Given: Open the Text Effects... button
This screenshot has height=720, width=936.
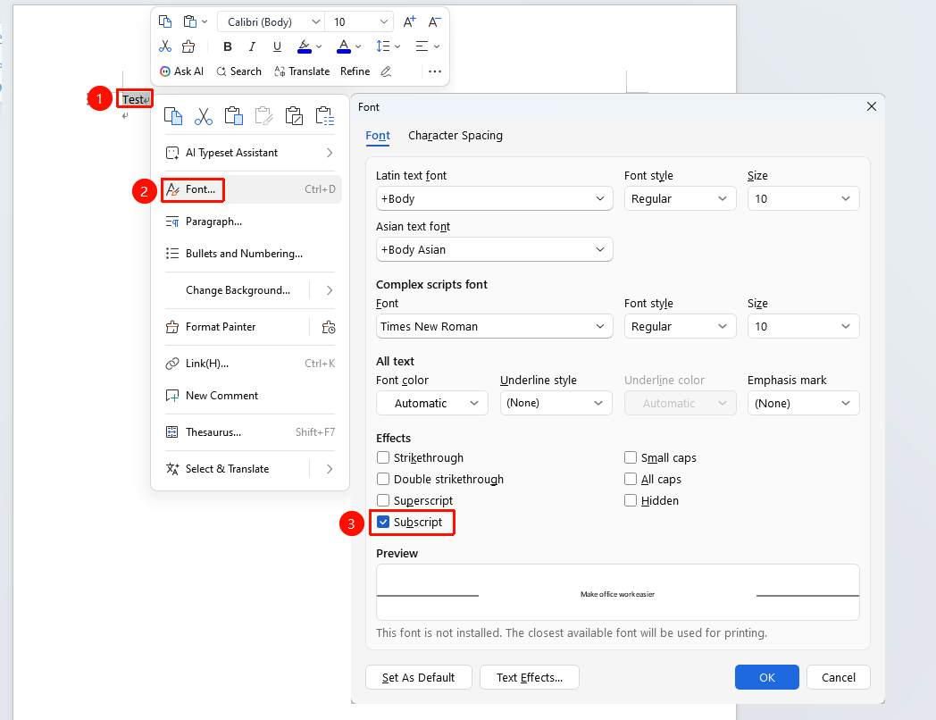Looking at the screenshot, I should point(530,678).
